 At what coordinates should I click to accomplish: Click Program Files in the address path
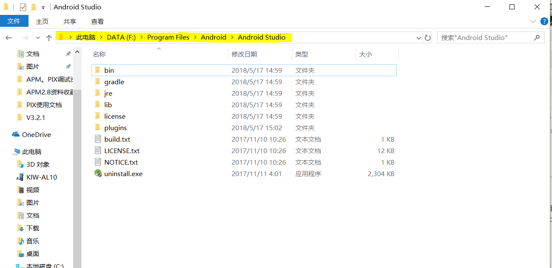tap(168, 37)
